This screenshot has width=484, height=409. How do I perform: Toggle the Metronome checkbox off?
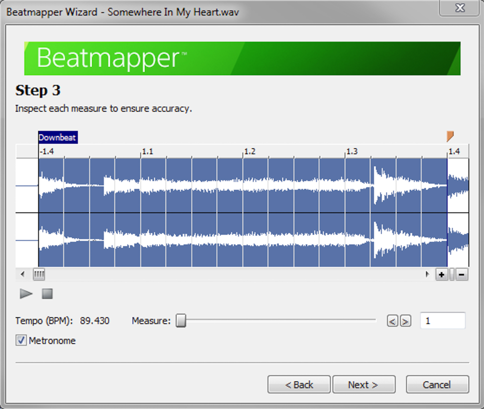point(21,340)
